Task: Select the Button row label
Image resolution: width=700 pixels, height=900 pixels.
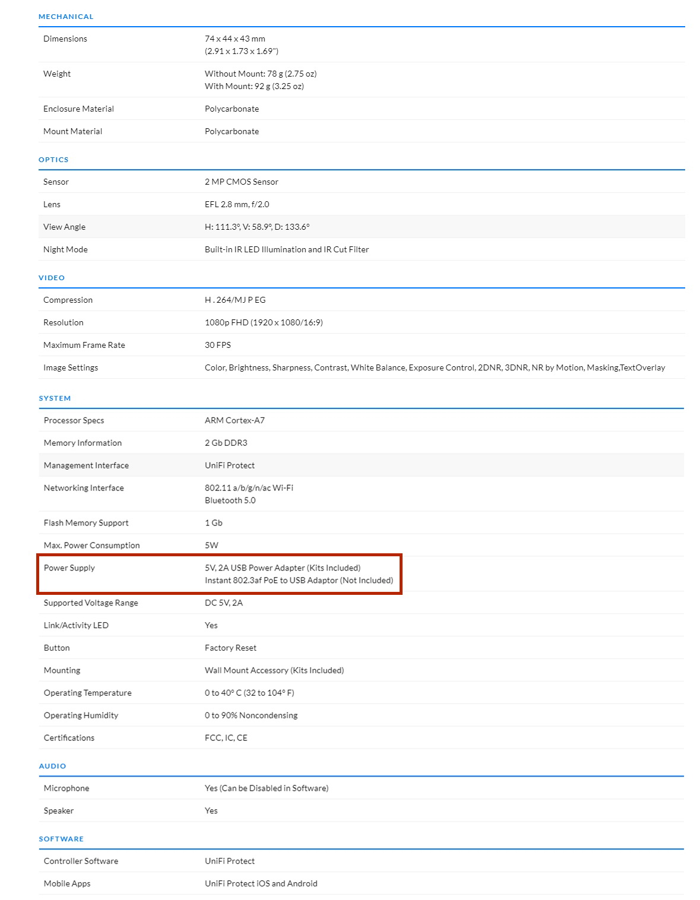Action: (56, 648)
